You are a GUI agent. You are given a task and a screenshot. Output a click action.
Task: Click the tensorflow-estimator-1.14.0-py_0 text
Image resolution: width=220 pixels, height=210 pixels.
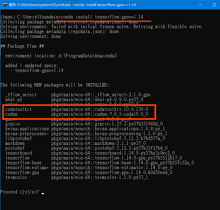pyautogui.click(x=133, y=168)
